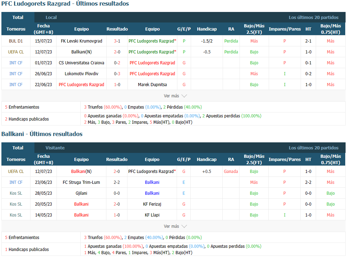
Task: Click the Ganada RA cell
Action: 231,172
